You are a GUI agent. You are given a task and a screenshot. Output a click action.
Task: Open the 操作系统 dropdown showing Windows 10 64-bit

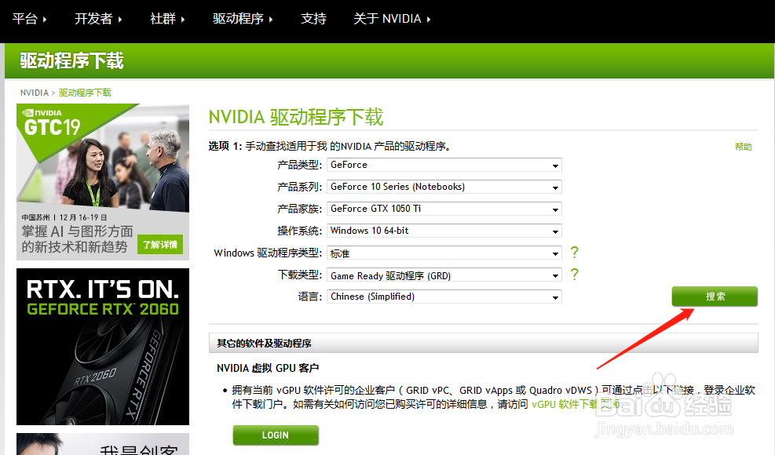[x=444, y=231]
